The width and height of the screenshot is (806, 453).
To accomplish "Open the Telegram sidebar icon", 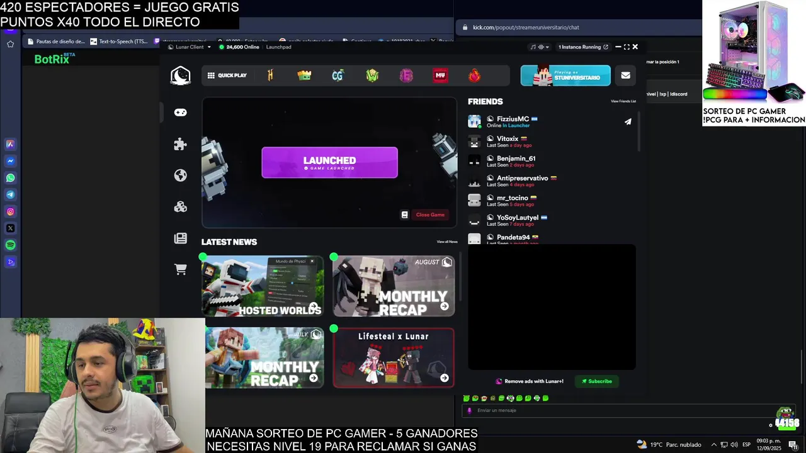I will (10, 194).
